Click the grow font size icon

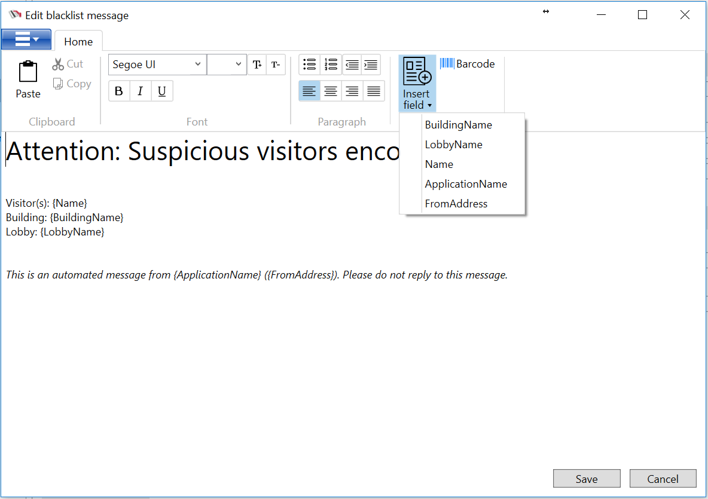[x=257, y=65]
